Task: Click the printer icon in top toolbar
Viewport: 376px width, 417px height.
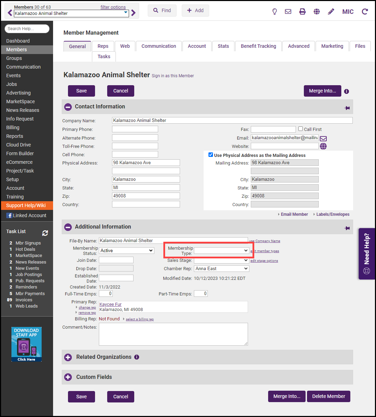Action: (x=302, y=11)
